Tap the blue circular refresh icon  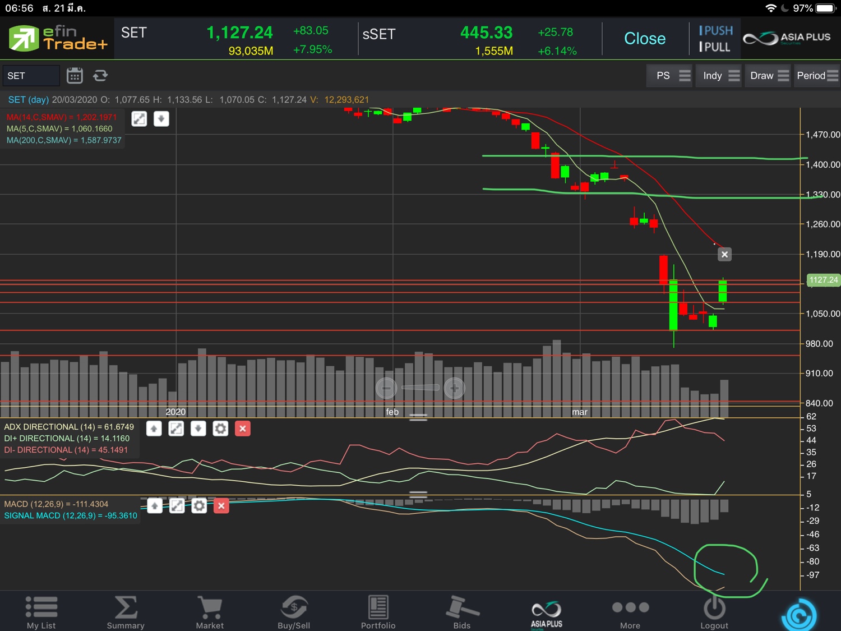[799, 616]
